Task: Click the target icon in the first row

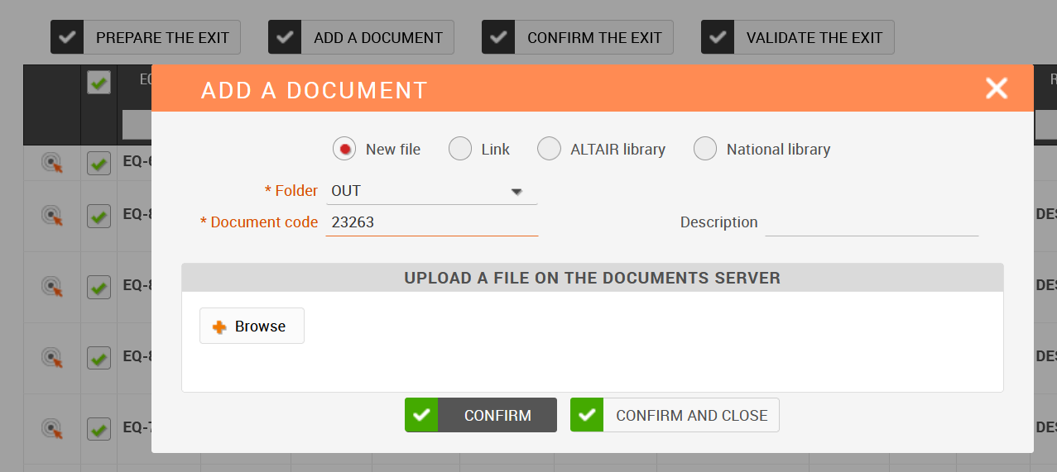Action: 52,163
